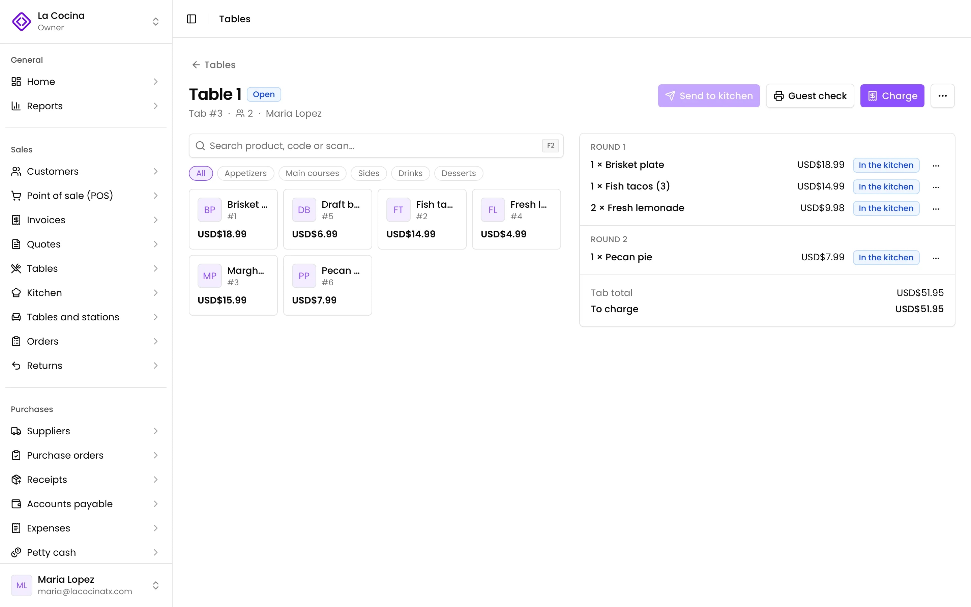Click the ML user avatar

pos(22,585)
